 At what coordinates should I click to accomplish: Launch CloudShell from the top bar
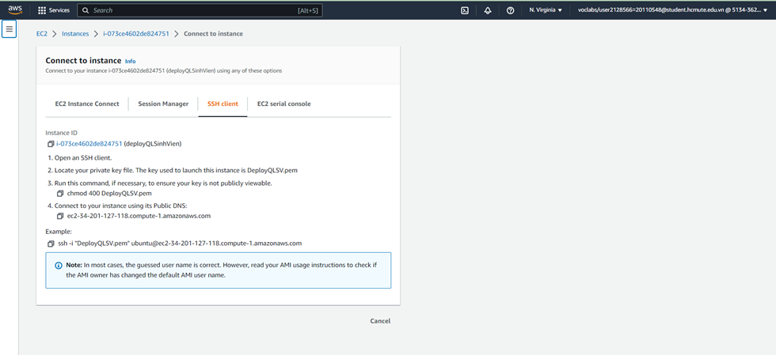465,10
